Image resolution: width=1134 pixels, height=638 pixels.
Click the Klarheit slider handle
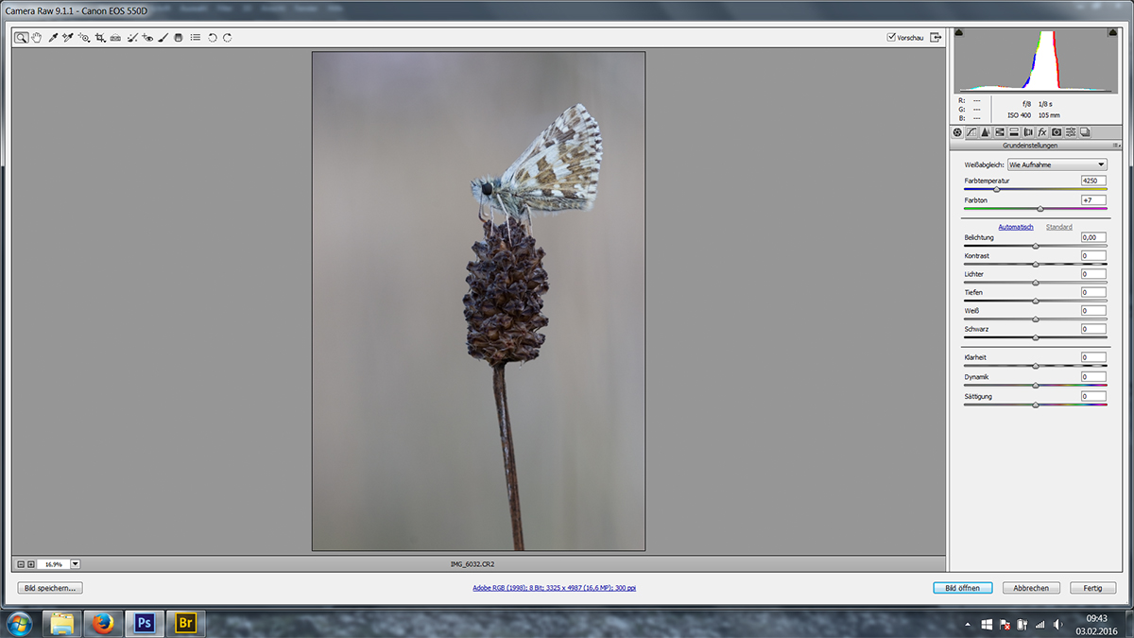(1036, 366)
